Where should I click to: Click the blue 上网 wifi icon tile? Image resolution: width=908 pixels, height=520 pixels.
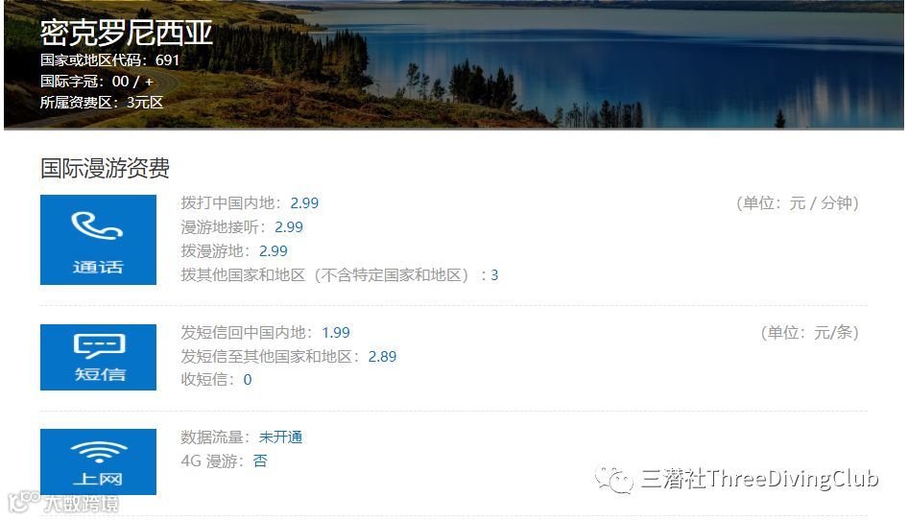[98, 461]
